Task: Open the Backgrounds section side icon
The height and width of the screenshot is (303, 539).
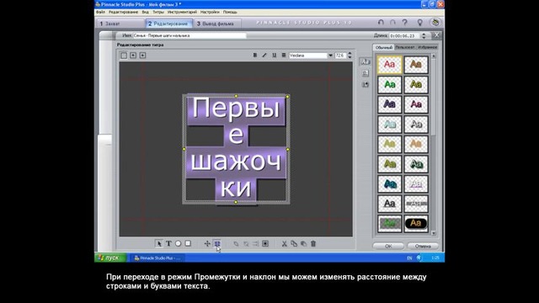Action: coord(365,73)
